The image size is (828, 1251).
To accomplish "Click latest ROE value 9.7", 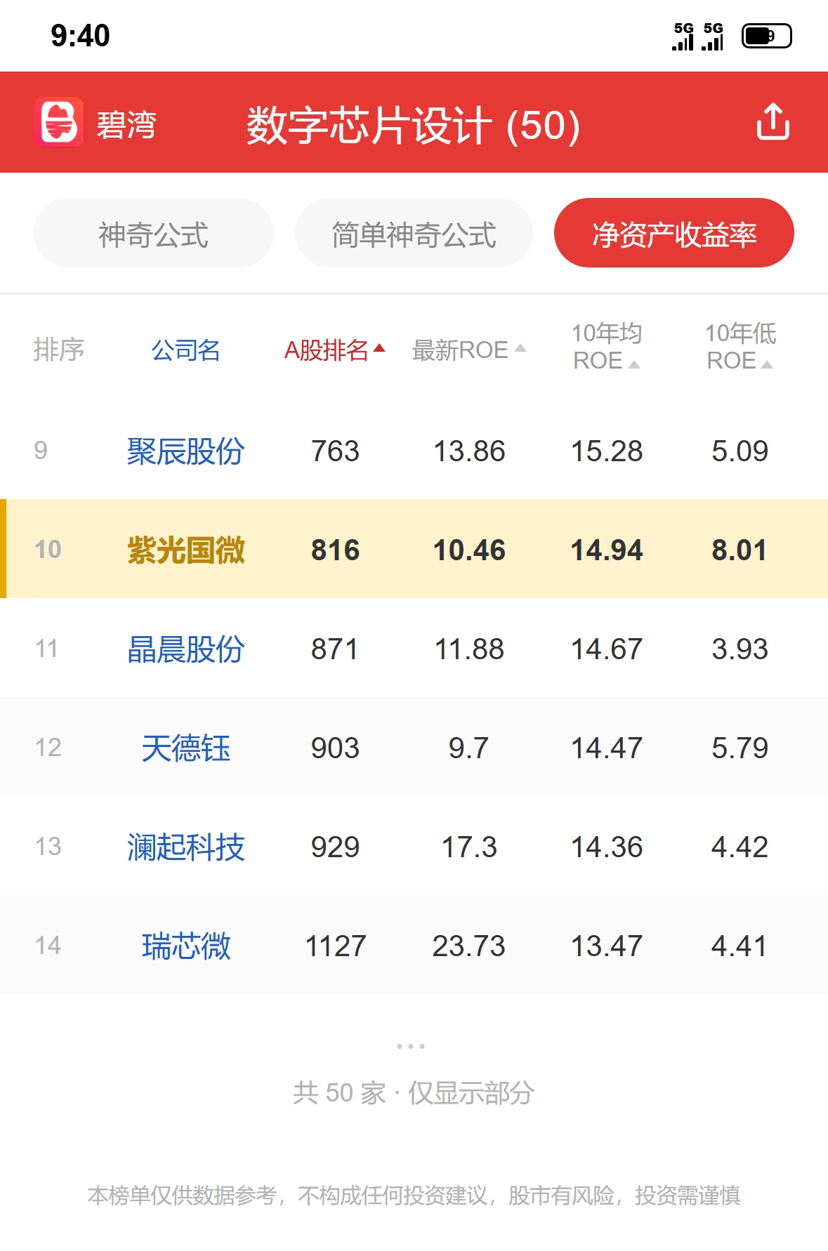I will pyautogui.click(x=468, y=748).
